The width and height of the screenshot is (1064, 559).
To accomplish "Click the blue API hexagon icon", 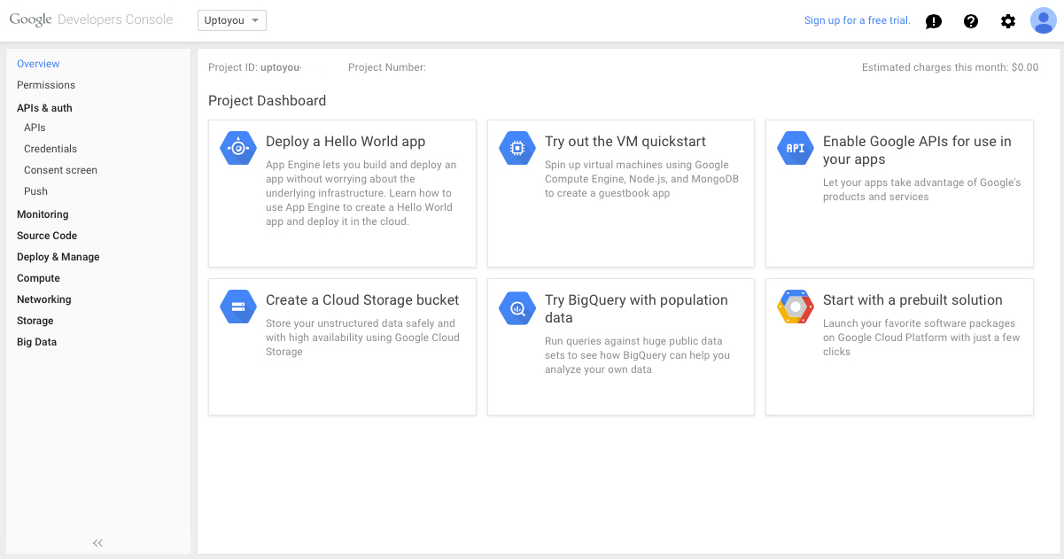I will click(x=796, y=148).
